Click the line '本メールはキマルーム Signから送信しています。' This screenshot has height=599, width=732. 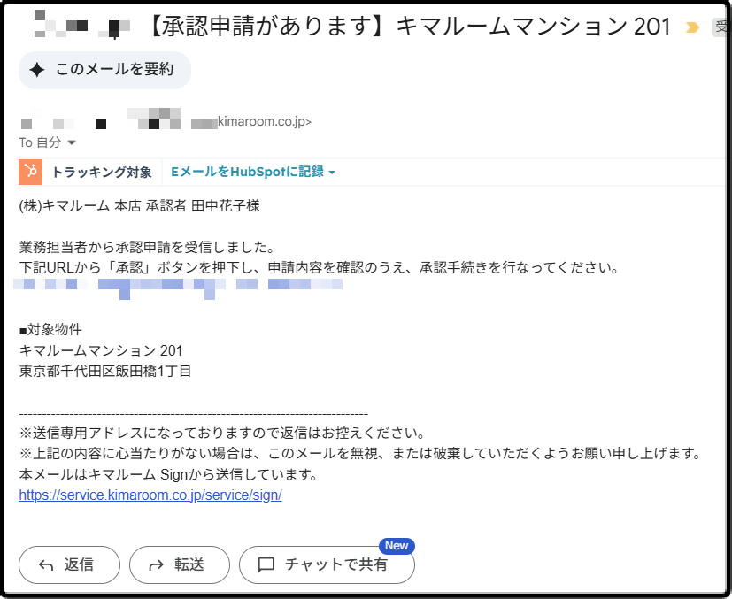[x=169, y=474]
